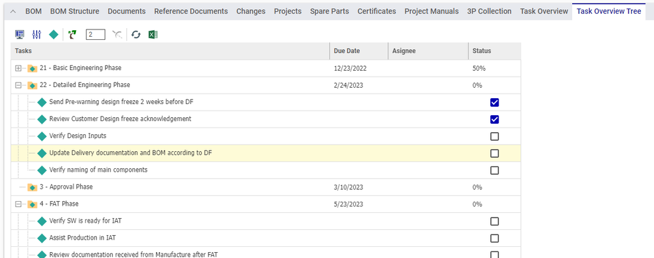View the Certificates tab
Image resolution: width=654 pixels, height=258 pixels.
[x=377, y=11]
